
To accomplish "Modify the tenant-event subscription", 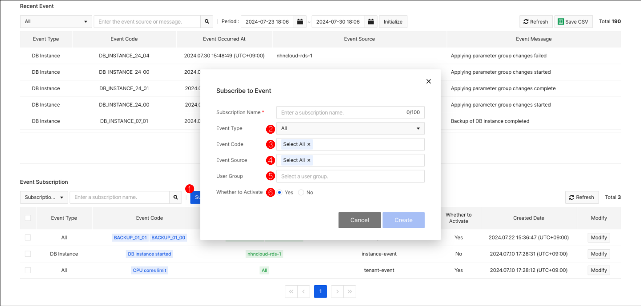I will pyautogui.click(x=599, y=270).
